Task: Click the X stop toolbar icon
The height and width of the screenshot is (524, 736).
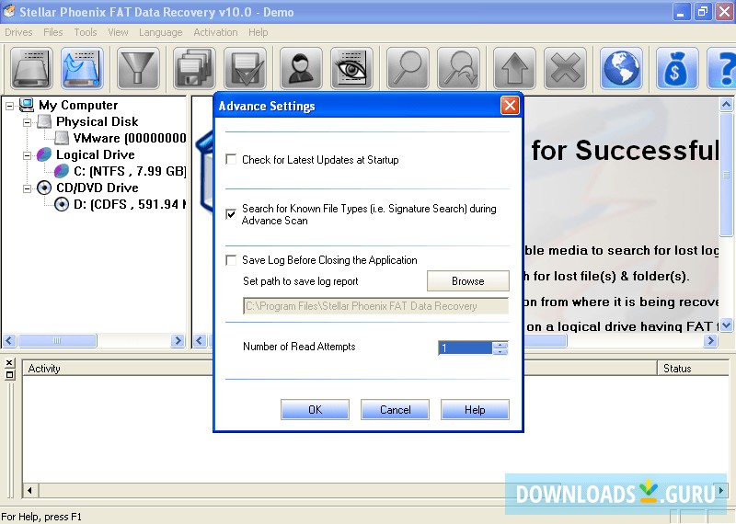Action: pyautogui.click(x=565, y=69)
